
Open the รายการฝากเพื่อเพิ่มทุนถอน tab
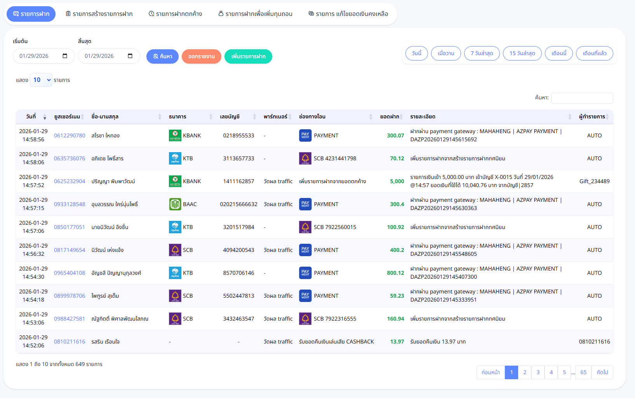click(x=255, y=14)
